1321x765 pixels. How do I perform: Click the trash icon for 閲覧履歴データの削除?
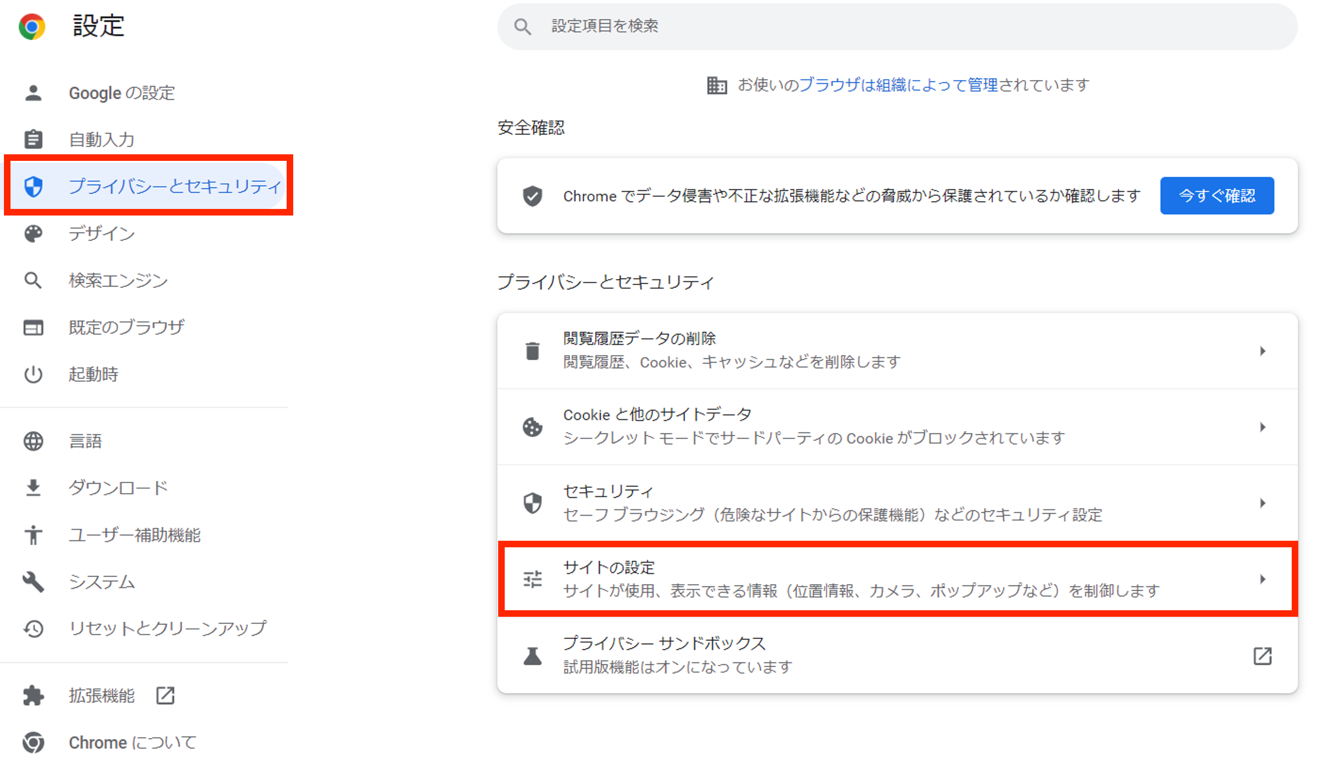click(532, 351)
